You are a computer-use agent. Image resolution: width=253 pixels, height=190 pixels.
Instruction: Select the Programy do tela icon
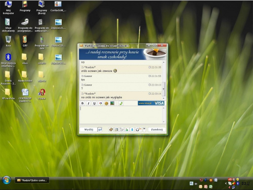click(41, 43)
